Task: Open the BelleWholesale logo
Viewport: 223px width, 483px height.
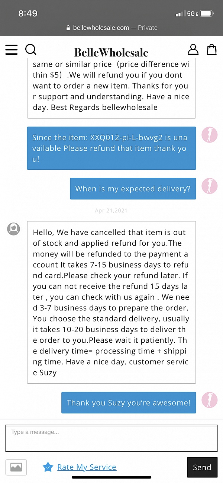Action: tap(111, 52)
